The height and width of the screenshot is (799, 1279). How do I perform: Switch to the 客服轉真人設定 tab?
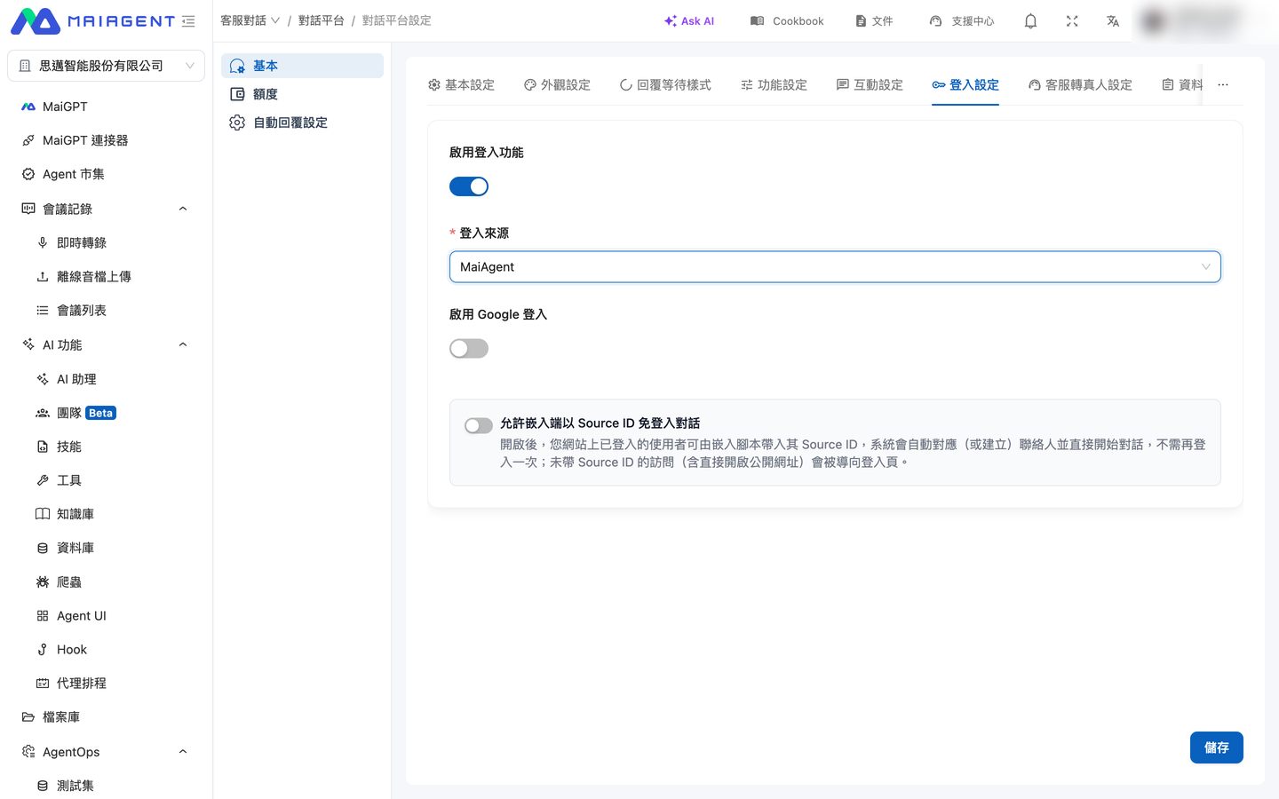[x=1080, y=85]
